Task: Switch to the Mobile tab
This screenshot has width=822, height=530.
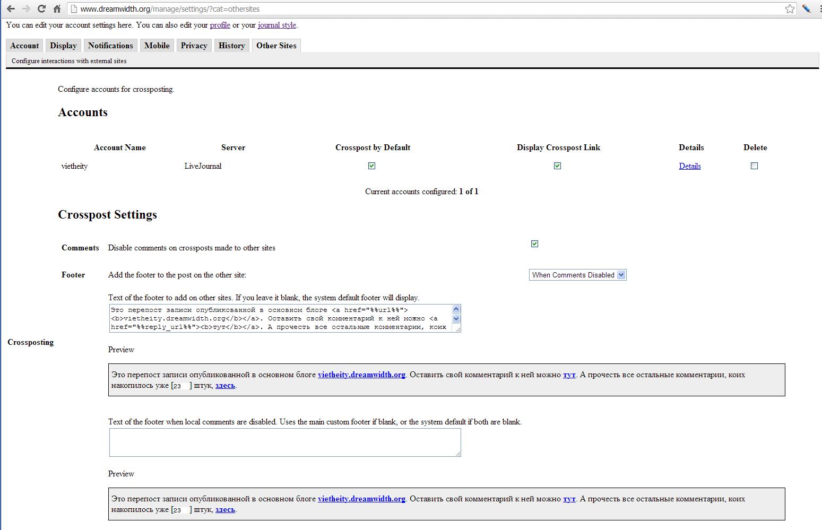Action: [x=157, y=46]
